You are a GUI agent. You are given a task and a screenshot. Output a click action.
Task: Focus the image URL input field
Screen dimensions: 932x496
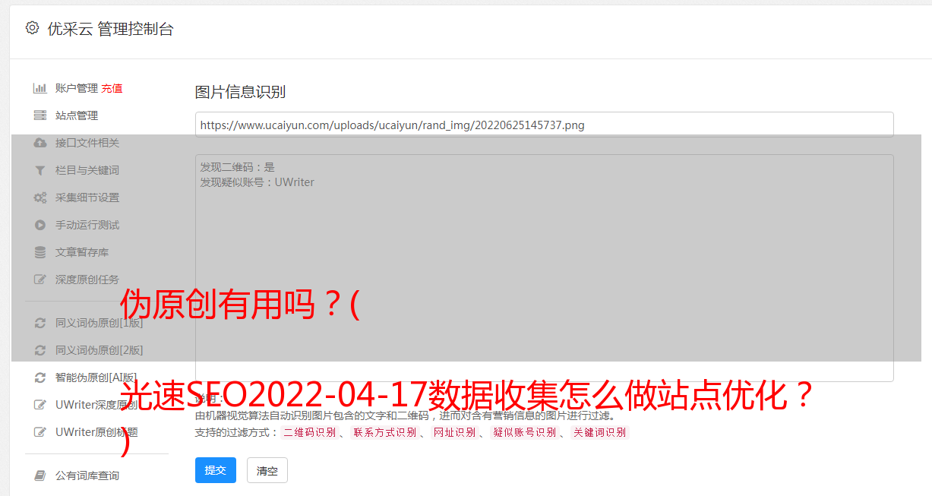pos(544,125)
